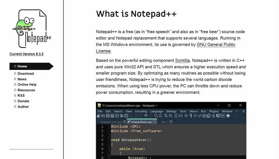This screenshot has width=279, height=159.
Task: Switch to the Notepad_plus.cpp tab
Action: (111, 122)
